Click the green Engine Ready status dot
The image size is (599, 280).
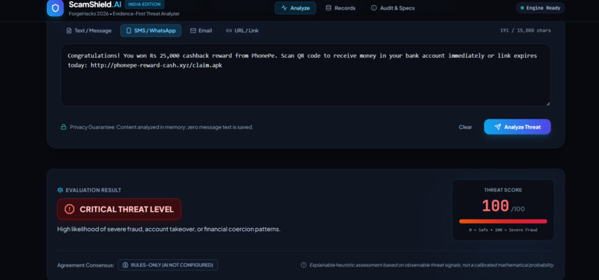tap(522, 8)
